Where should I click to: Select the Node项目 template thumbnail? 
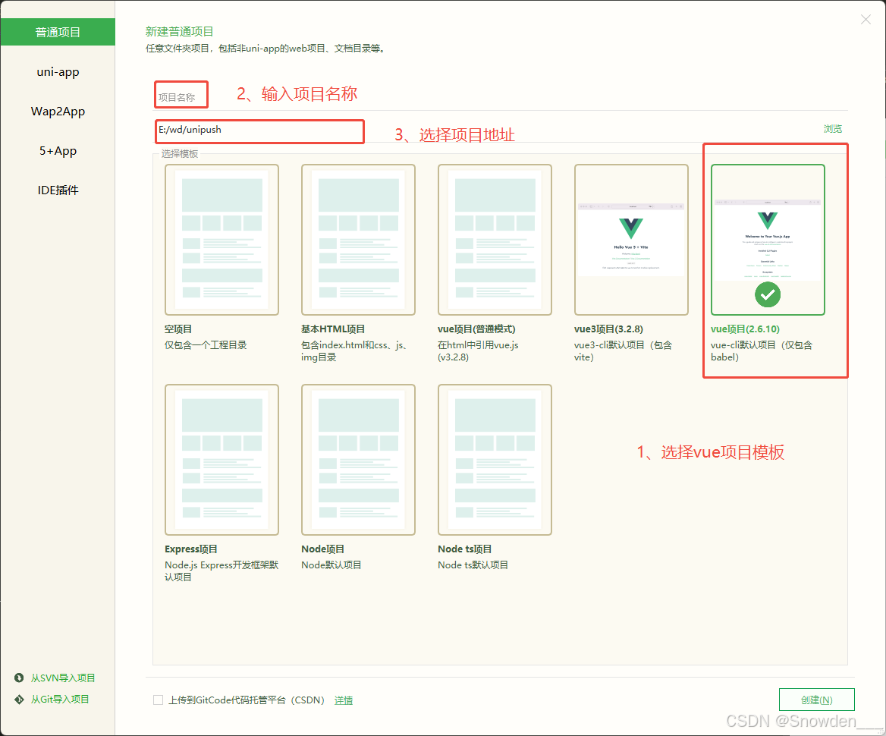[358, 460]
